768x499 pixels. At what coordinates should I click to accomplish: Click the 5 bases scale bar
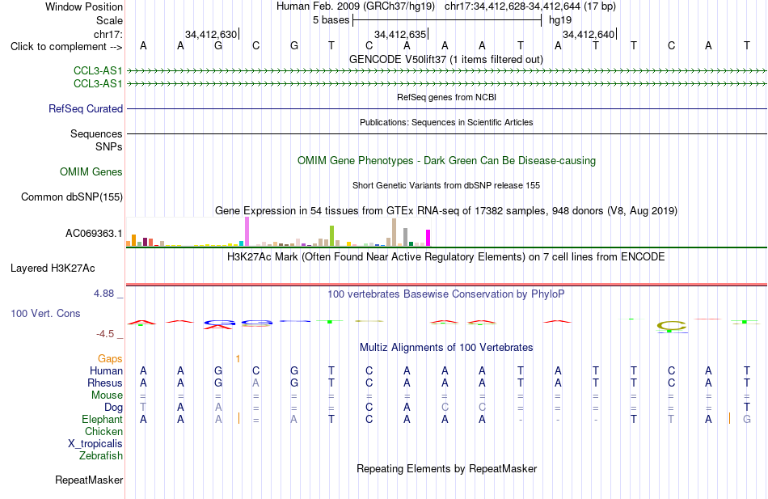click(447, 20)
